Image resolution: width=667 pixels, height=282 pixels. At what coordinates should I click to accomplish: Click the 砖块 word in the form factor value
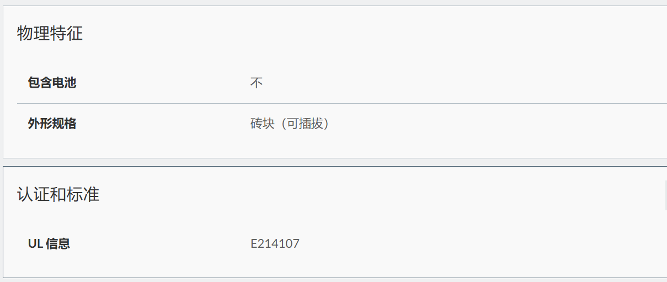[x=262, y=124]
